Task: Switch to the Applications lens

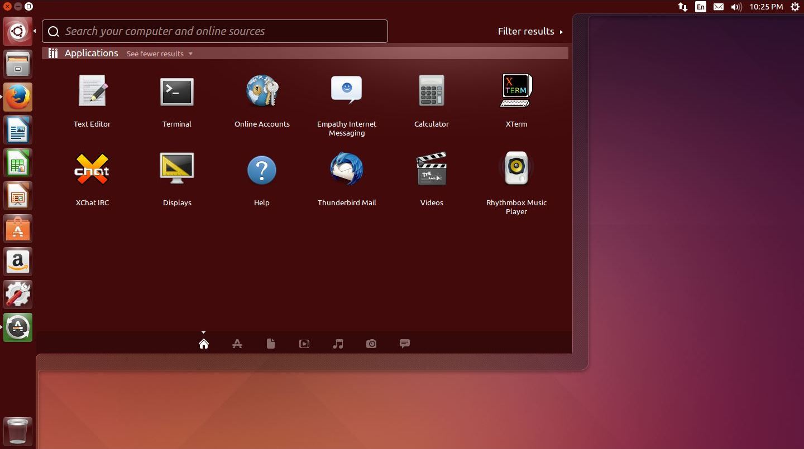Action: pyautogui.click(x=237, y=344)
